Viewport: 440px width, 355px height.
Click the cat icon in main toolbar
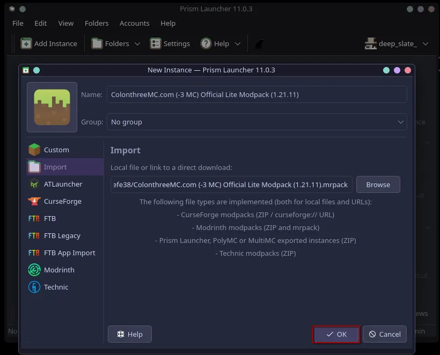click(259, 43)
